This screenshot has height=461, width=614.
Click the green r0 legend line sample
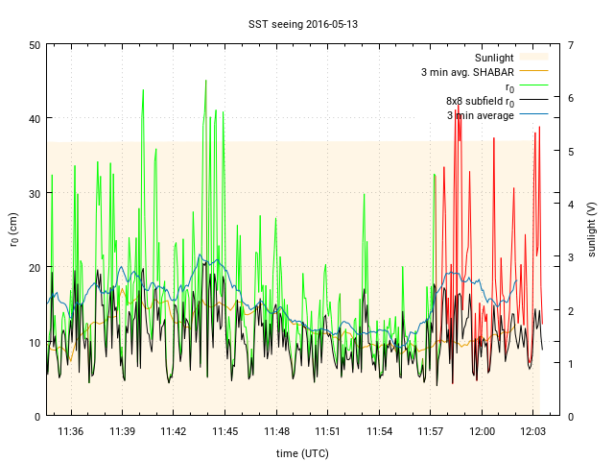(x=537, y=86)
